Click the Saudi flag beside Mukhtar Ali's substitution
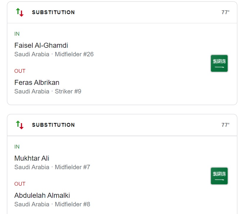 click(219, 176)
